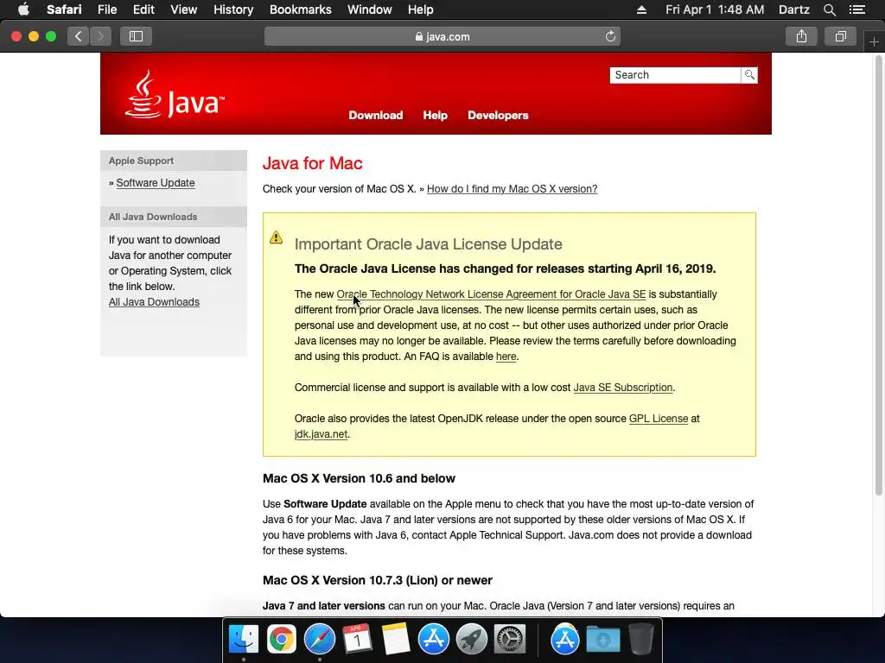The image size is (885, 663).
Task: Open the Share icon in Safari toolbar
Action: coord(801,36)
